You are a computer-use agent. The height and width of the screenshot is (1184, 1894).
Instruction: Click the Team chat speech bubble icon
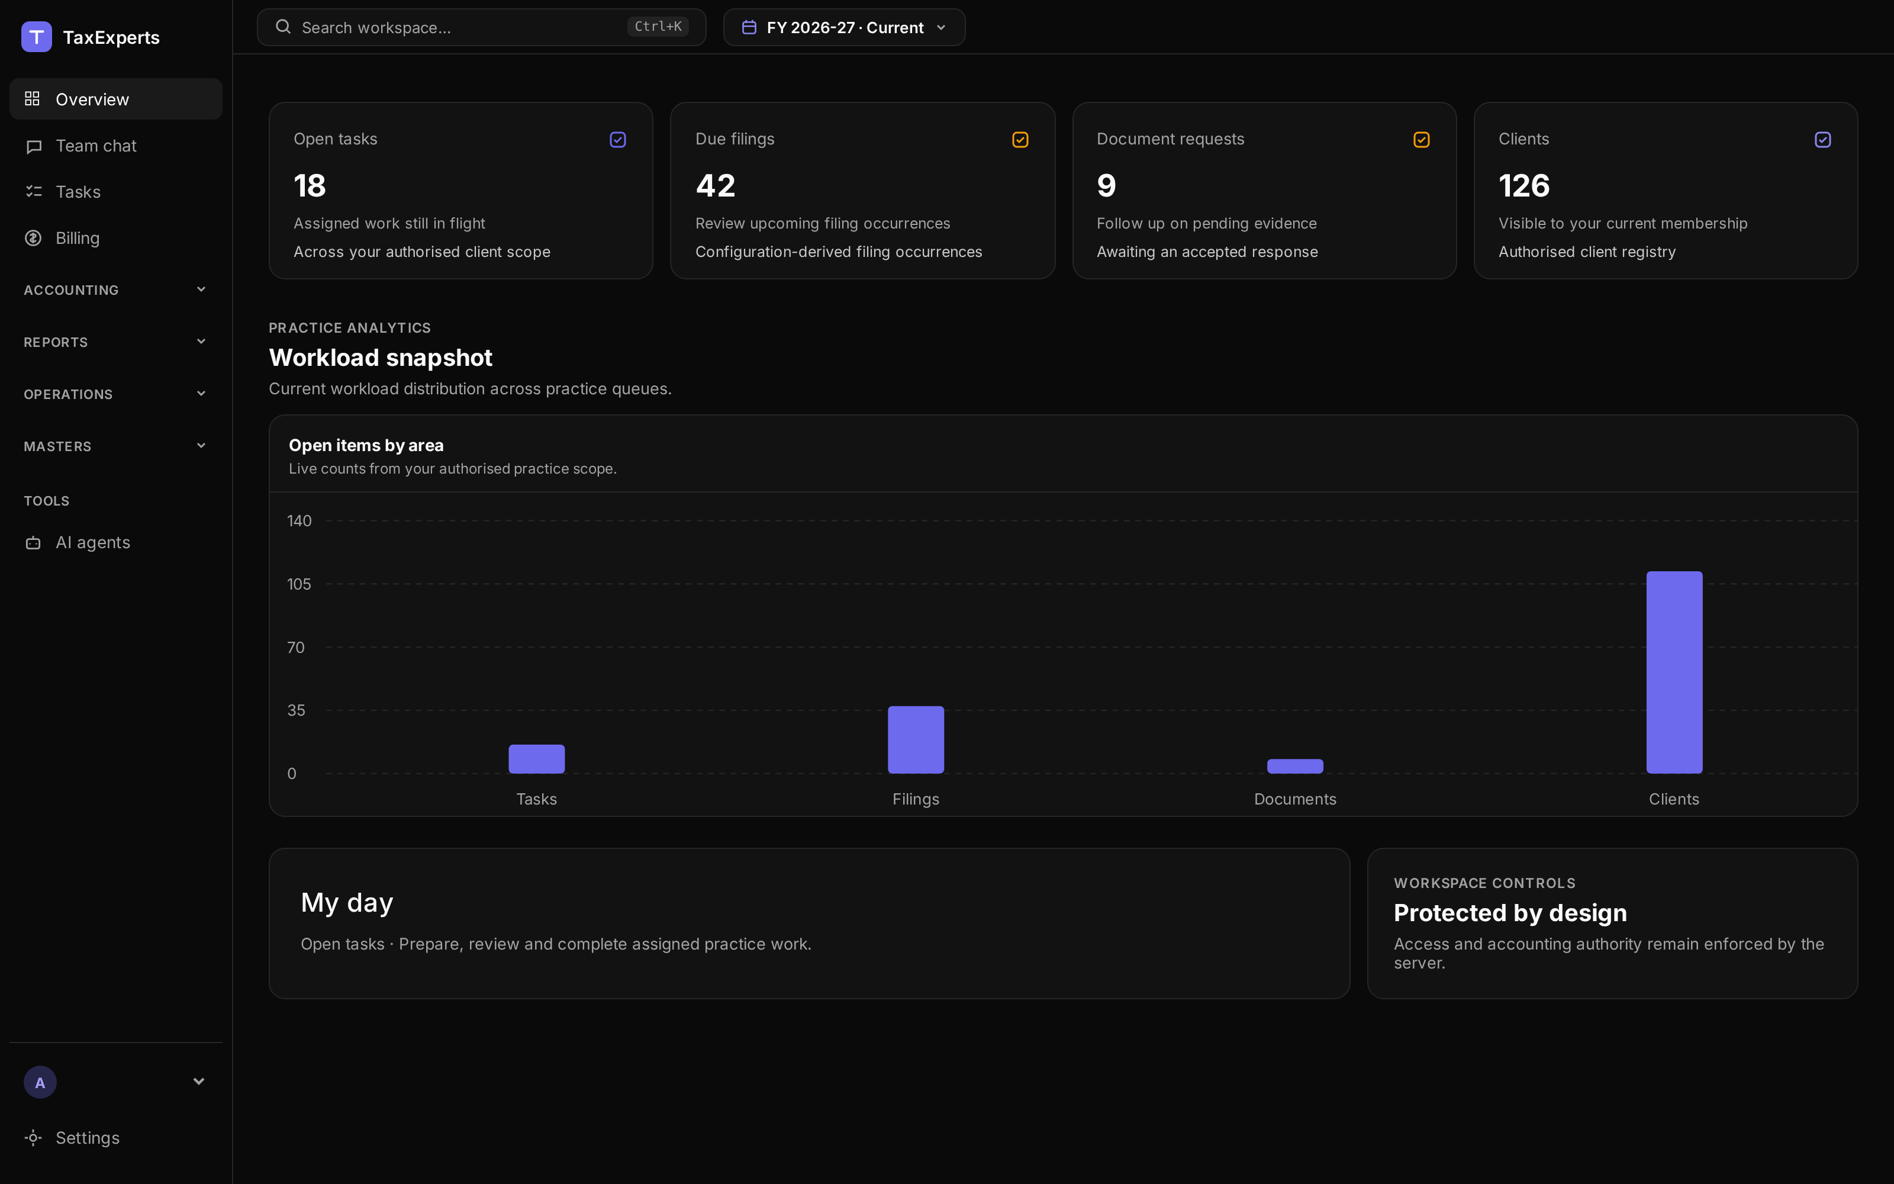click(33, 146)
